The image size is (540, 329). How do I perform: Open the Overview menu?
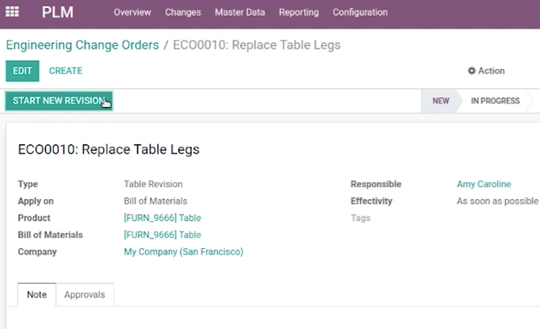(x=132, y=13)
